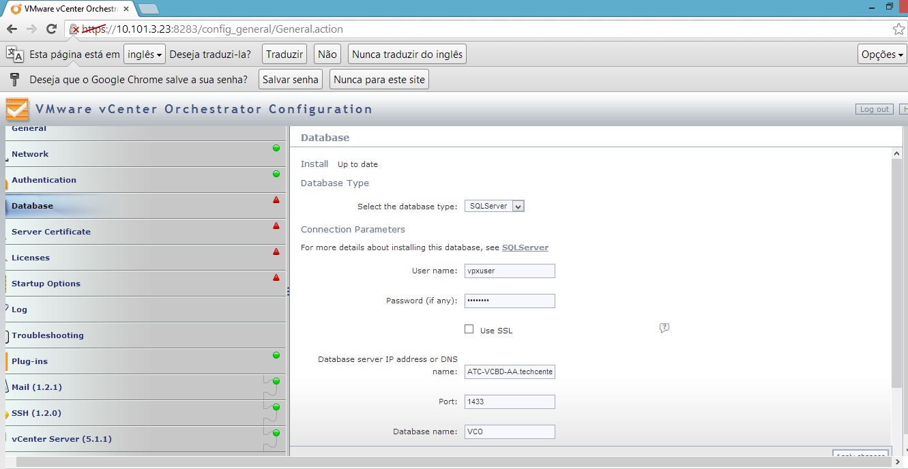908x469 pixels.
Task: Click the Use SSL help bubble icon
Action: click(x=664, y=328)
